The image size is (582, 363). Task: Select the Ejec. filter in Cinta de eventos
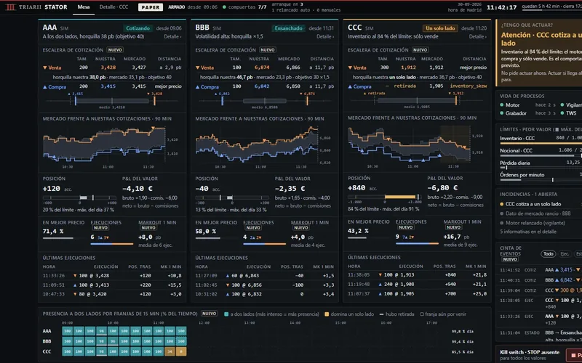[x=565, y=253]
